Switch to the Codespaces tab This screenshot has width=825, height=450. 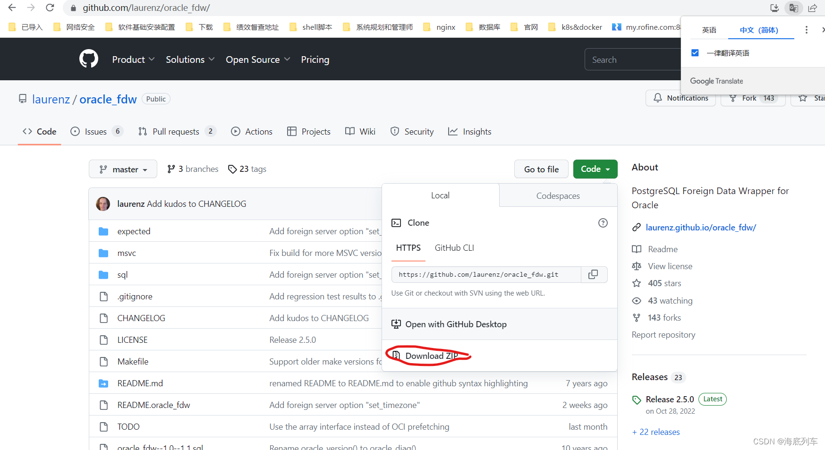558,195
